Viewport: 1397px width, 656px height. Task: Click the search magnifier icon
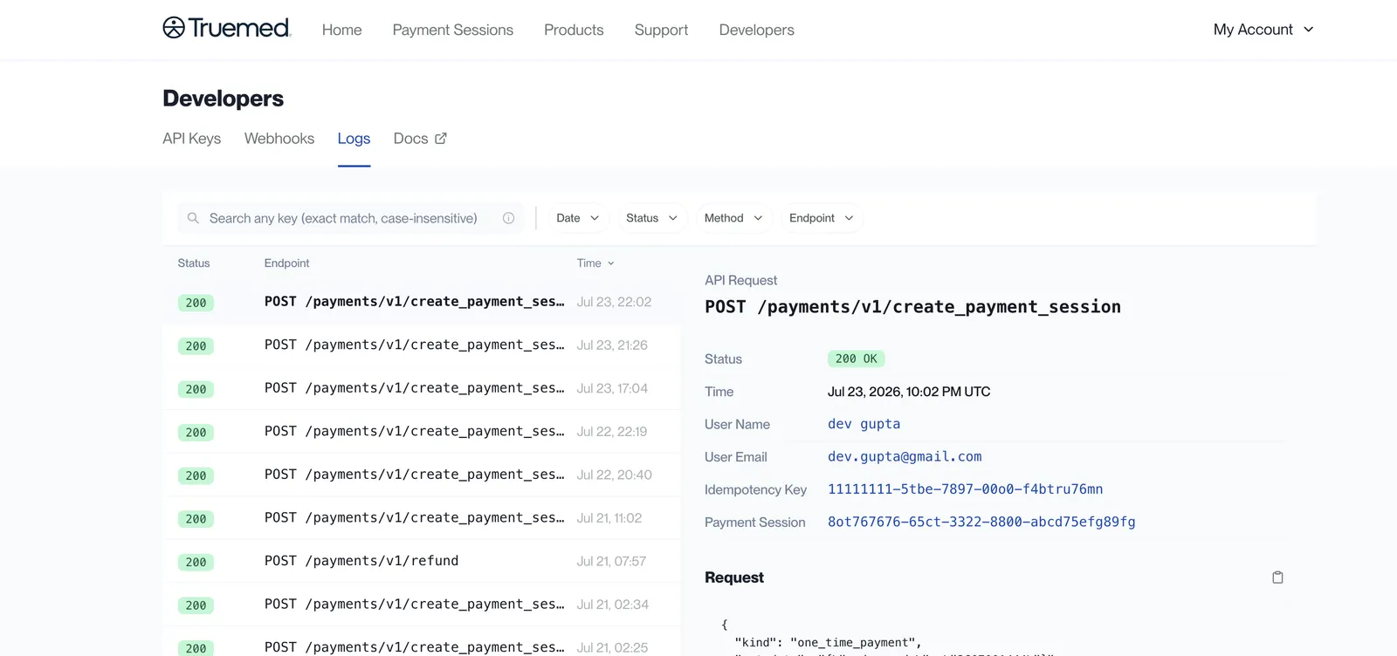[193, 218]
